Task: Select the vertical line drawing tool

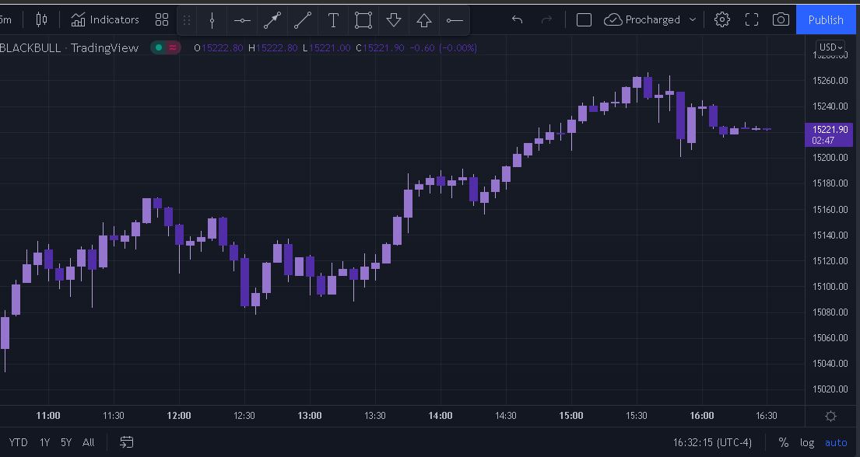Action: click(x=212, y=20)
